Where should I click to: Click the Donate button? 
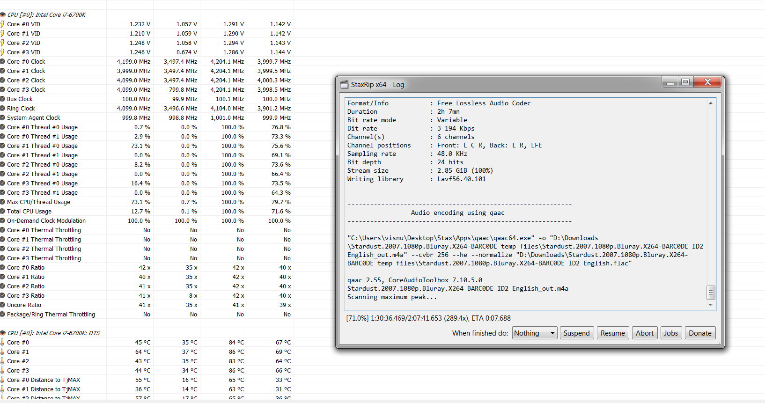coord(700,333)
